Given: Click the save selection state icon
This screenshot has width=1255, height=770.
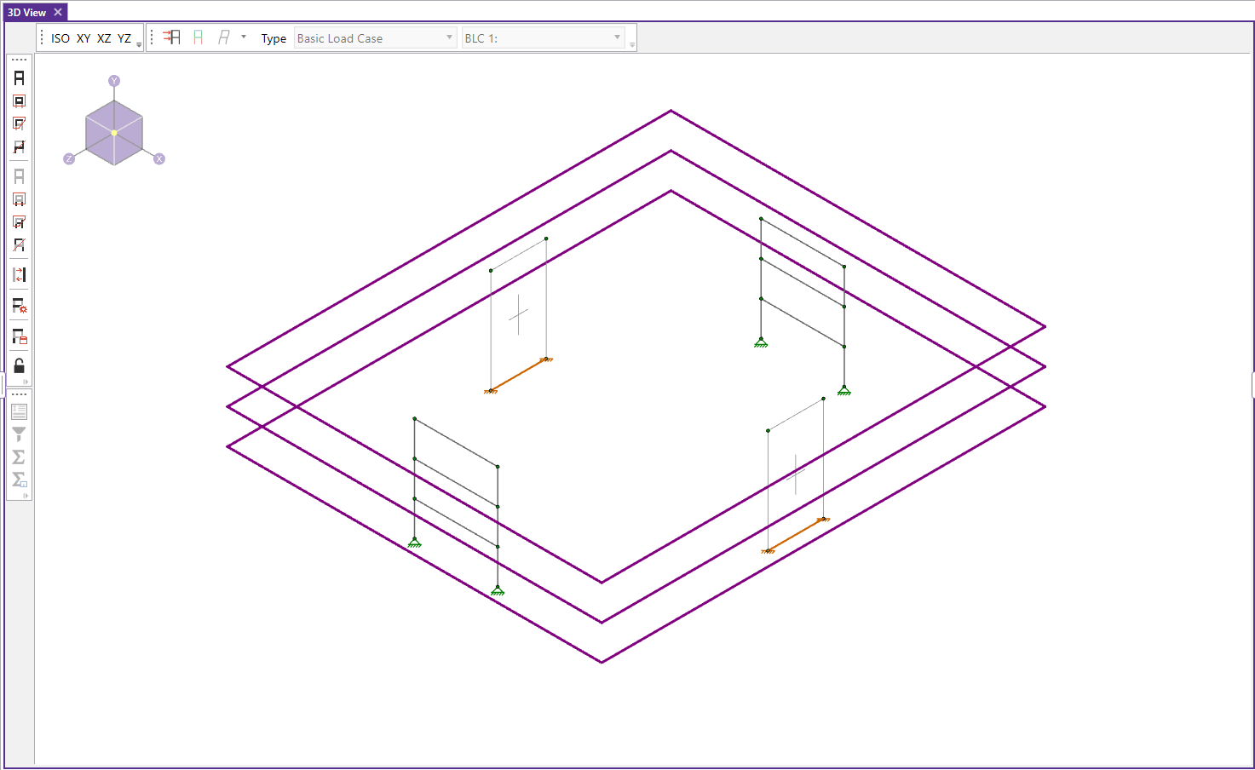Looking at the screenshot, I should click(x=19, y=337).
